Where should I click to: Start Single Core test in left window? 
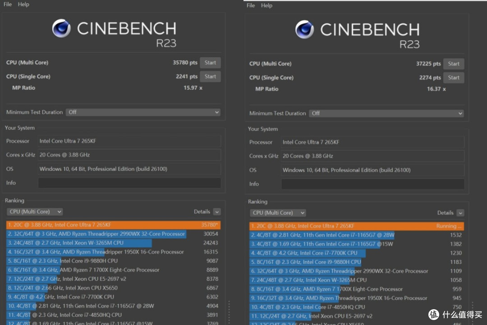point(210,76)
